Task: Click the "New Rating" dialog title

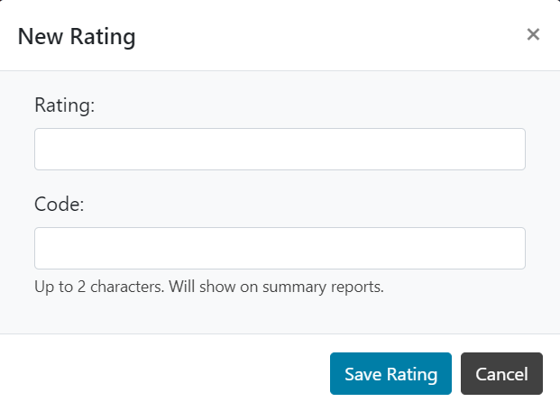Action: click(x=77, y=36)
